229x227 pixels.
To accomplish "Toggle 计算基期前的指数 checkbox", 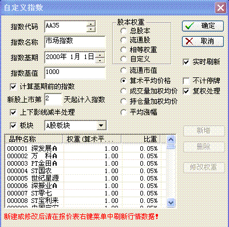I will click(42, 87).
